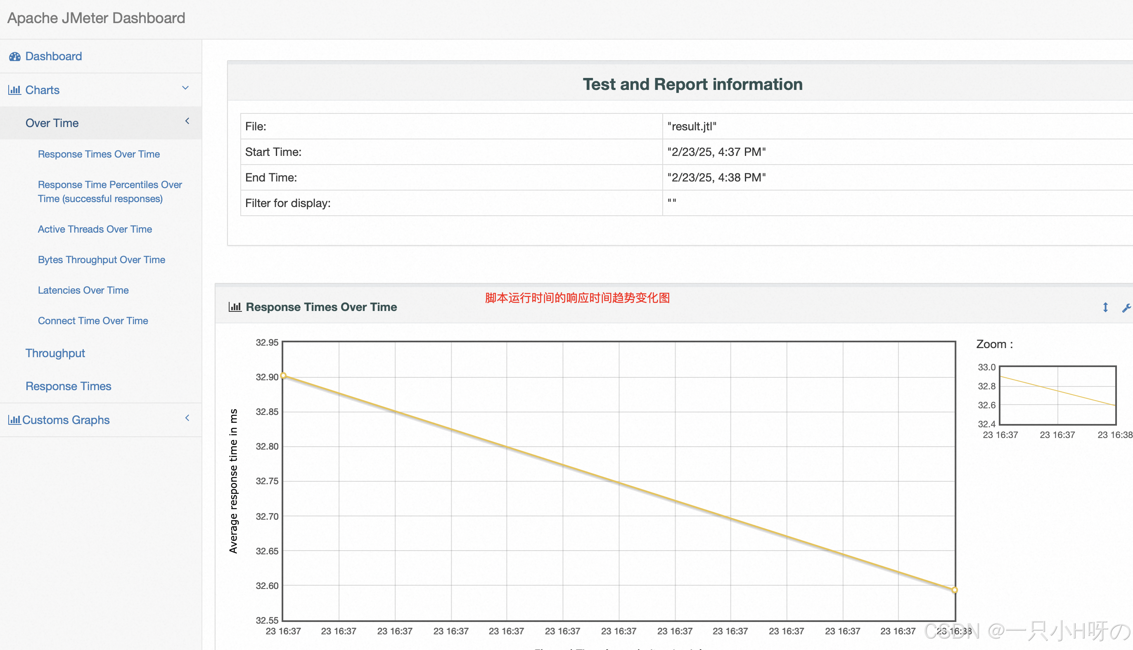Go to Response Times Over Time link
This screenshot has height=650, width=1133.
click(x=99, y=154)
